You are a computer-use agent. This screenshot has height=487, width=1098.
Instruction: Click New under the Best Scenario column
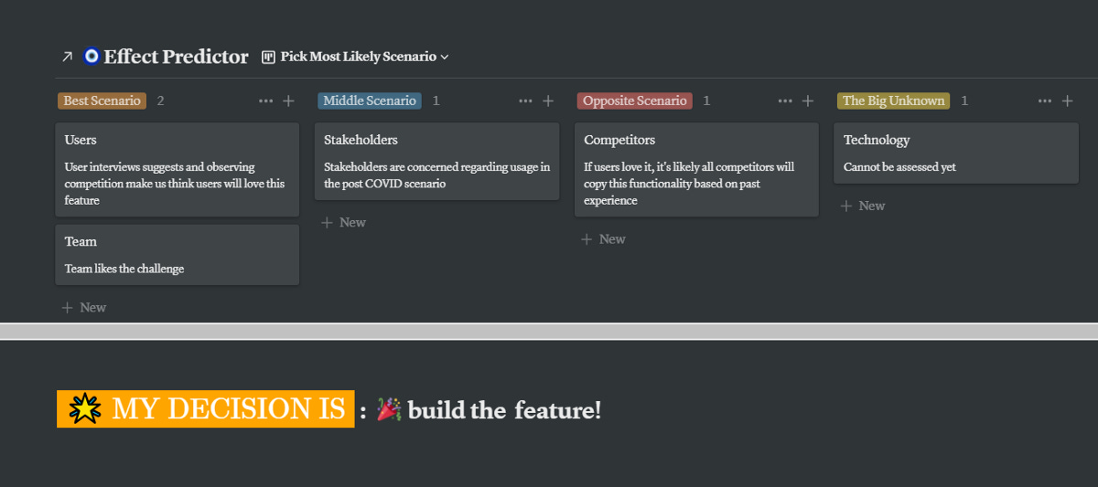[84, 308]
